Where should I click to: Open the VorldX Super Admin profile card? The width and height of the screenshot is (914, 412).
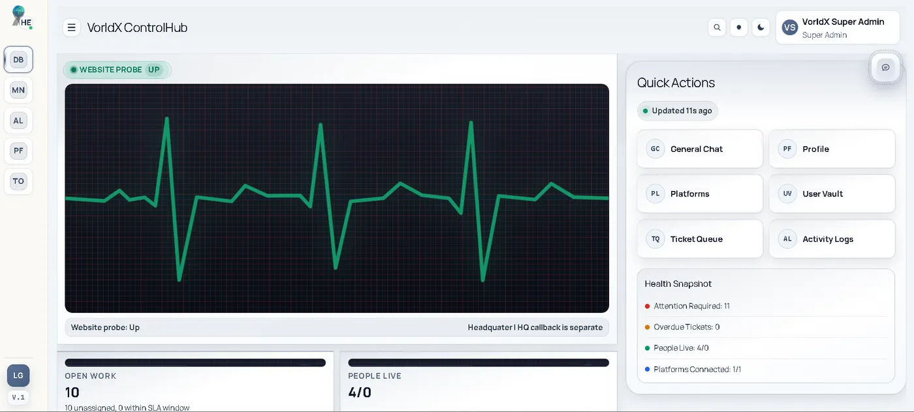pyautogui.click(x=838, y=27)
